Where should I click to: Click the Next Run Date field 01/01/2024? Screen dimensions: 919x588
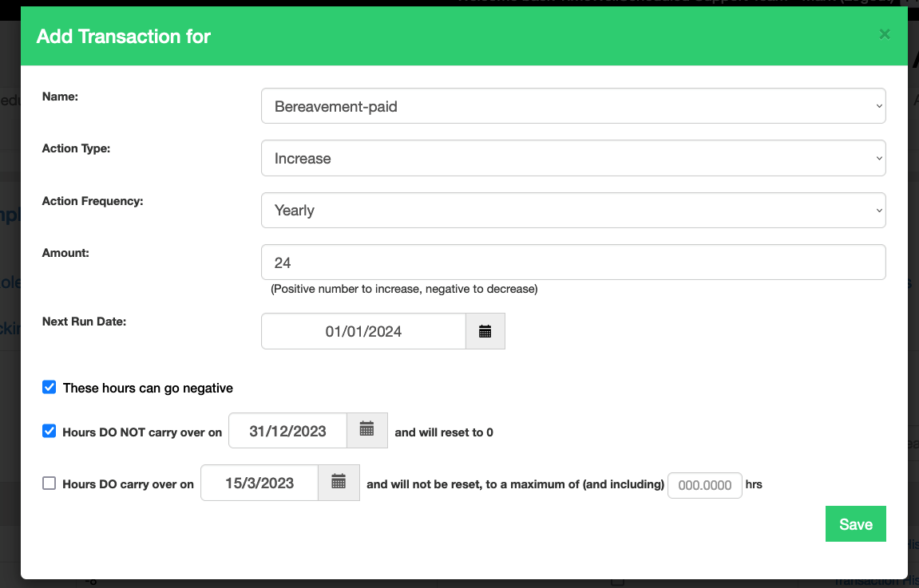363,331
